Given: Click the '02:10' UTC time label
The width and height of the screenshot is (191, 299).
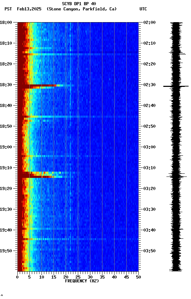Looking at the screenshot, I should point(149,43).
